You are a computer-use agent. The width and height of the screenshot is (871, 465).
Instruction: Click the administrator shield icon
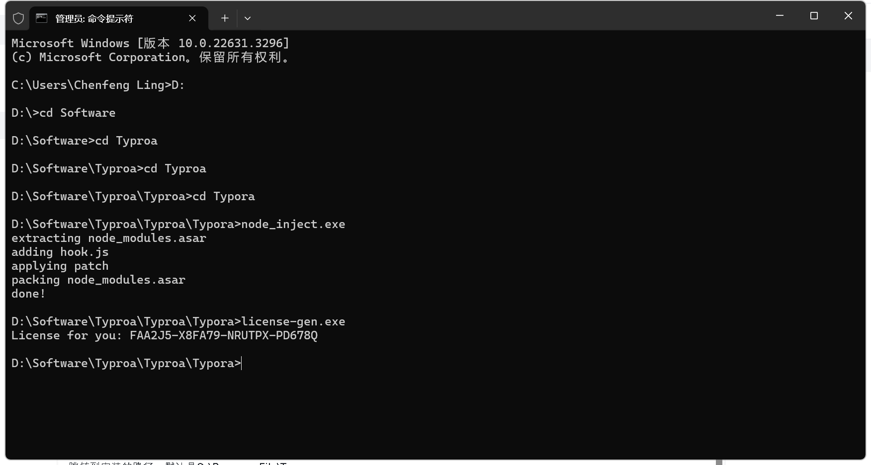coord(18,18)
